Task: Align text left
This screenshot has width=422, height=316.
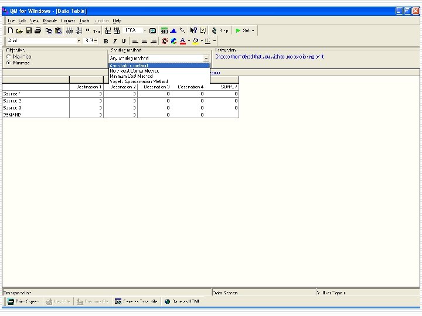Action: coord(135,41)
